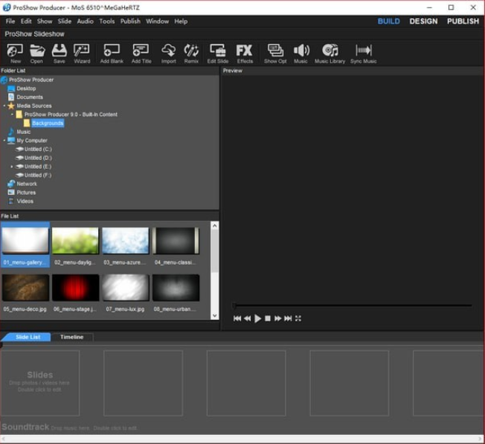Click the Add Blank slide icon
This screenshot has height=444, width=485.
pos(111,52)
